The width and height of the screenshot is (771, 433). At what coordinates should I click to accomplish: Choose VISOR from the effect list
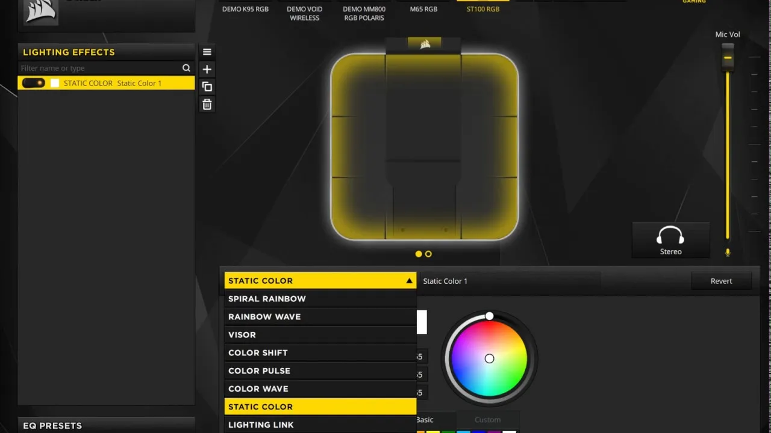320,335
